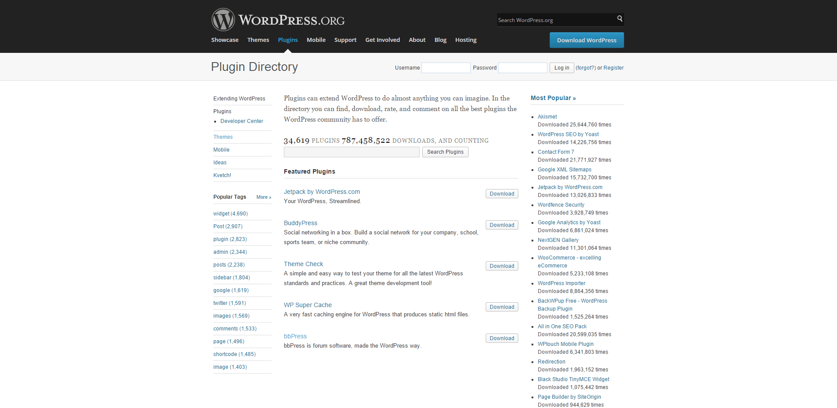Click the WordPress logo icon
The height and width of the screenshot is (408, 837).
pyautogui.click(x=223, y=20)
